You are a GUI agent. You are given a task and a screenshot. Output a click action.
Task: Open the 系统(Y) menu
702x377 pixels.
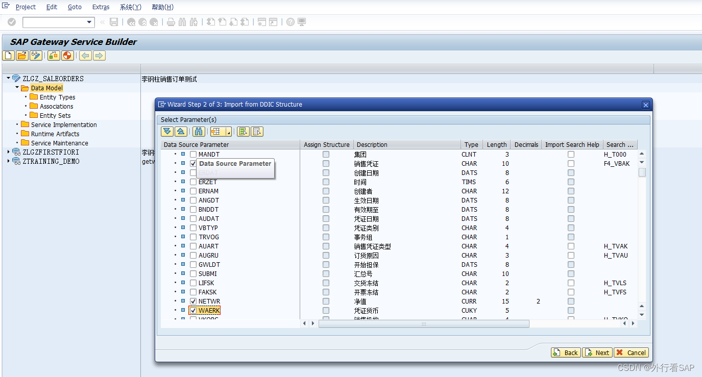(131, 7)
